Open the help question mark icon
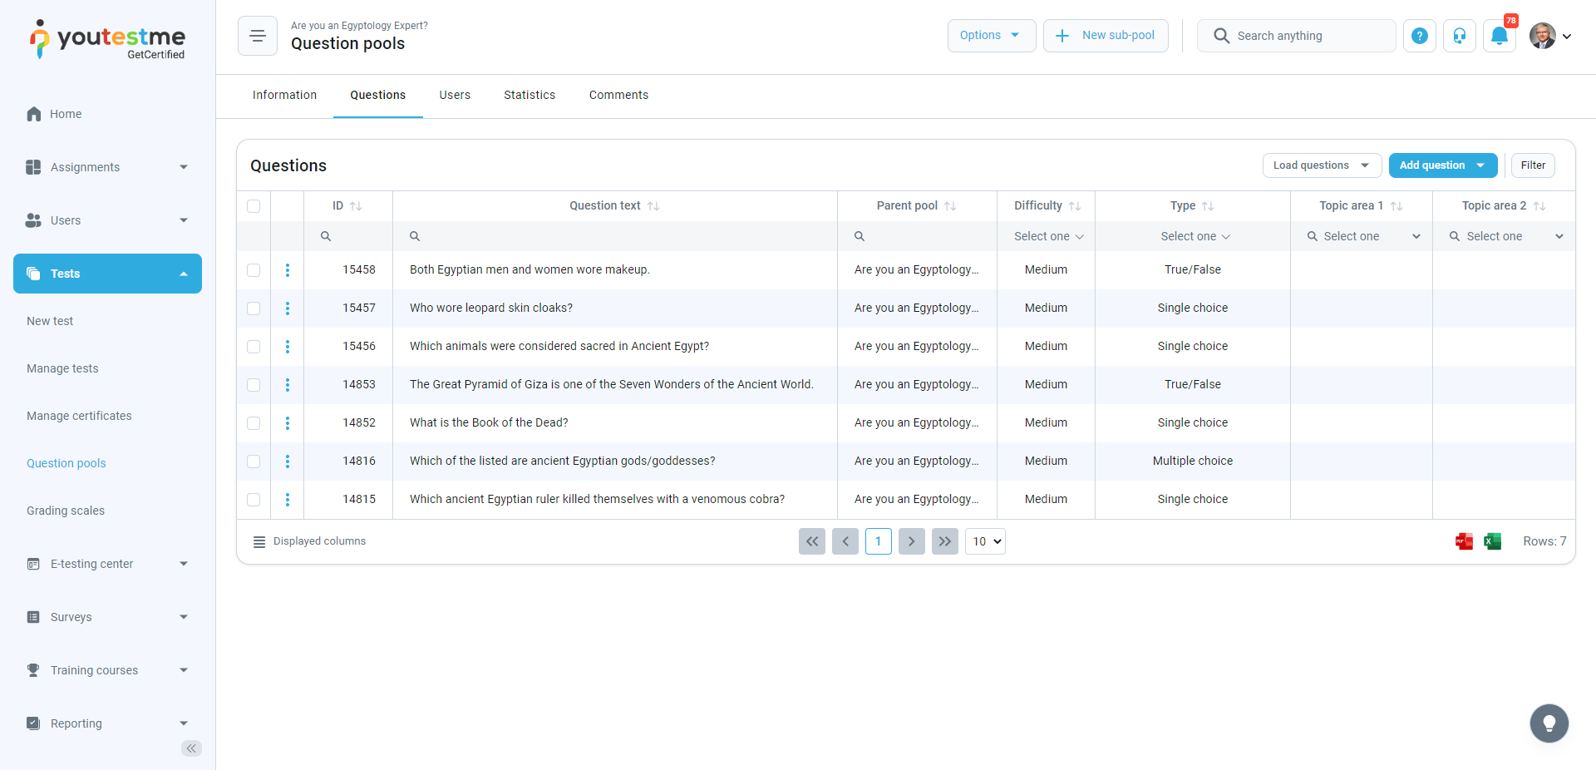 [x=1420, y=36]
